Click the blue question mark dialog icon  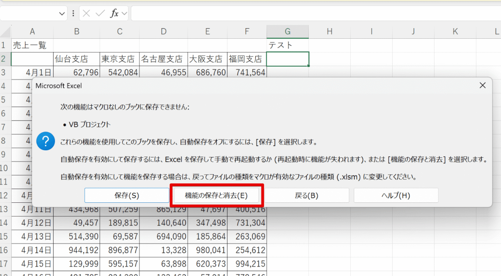[x=45, y=141]
